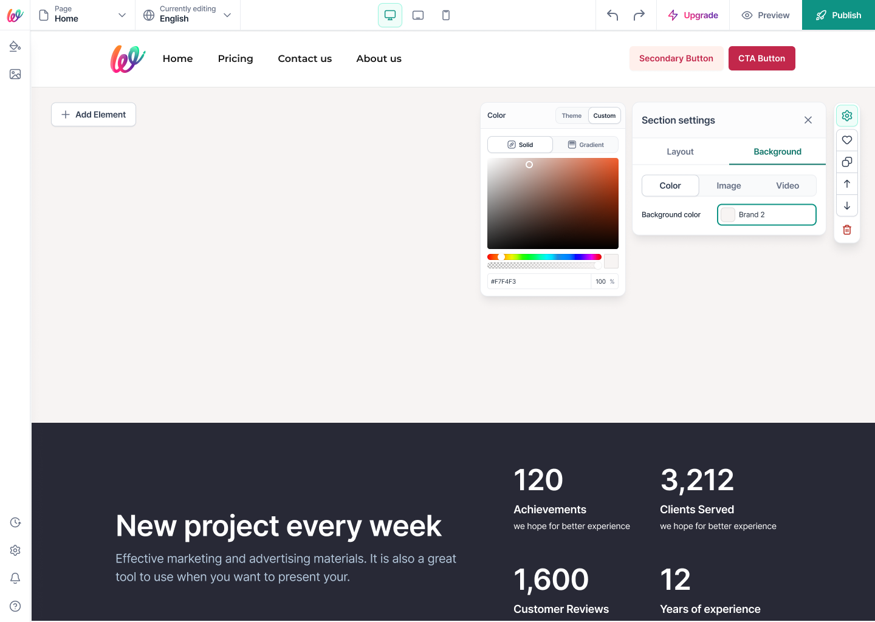
Task: Switch to the Layout tab
Action: tap(680, 152)
